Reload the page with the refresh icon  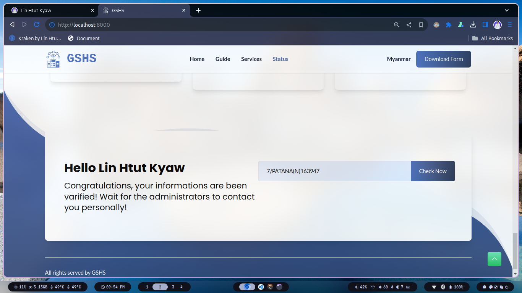click(x=37, y=24)
